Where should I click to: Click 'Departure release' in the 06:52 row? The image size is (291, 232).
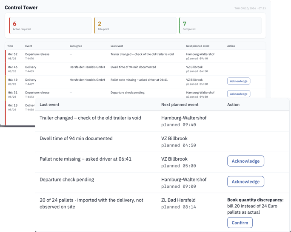pyautogui.click(x=37, y=54)
